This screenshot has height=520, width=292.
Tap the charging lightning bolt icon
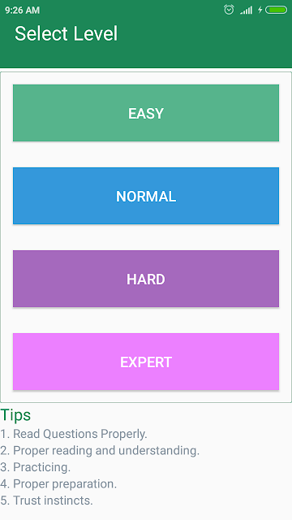(260, 10)
